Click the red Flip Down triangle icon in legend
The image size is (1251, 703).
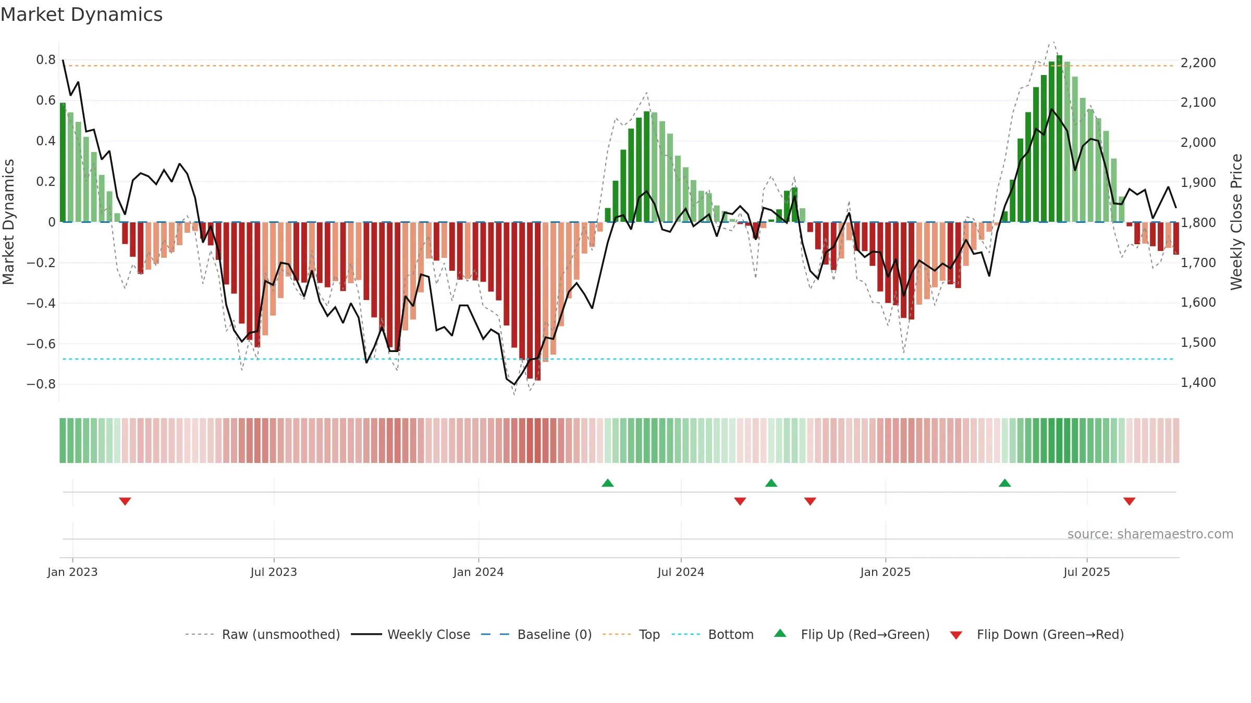tap(956, 635)
